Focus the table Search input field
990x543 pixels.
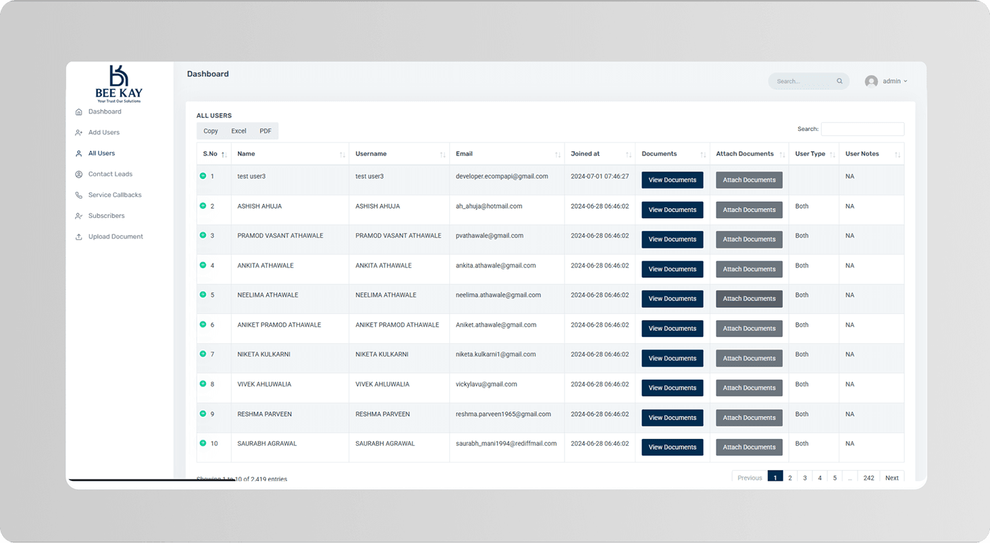pyautogui.click(x=862, y=129)
